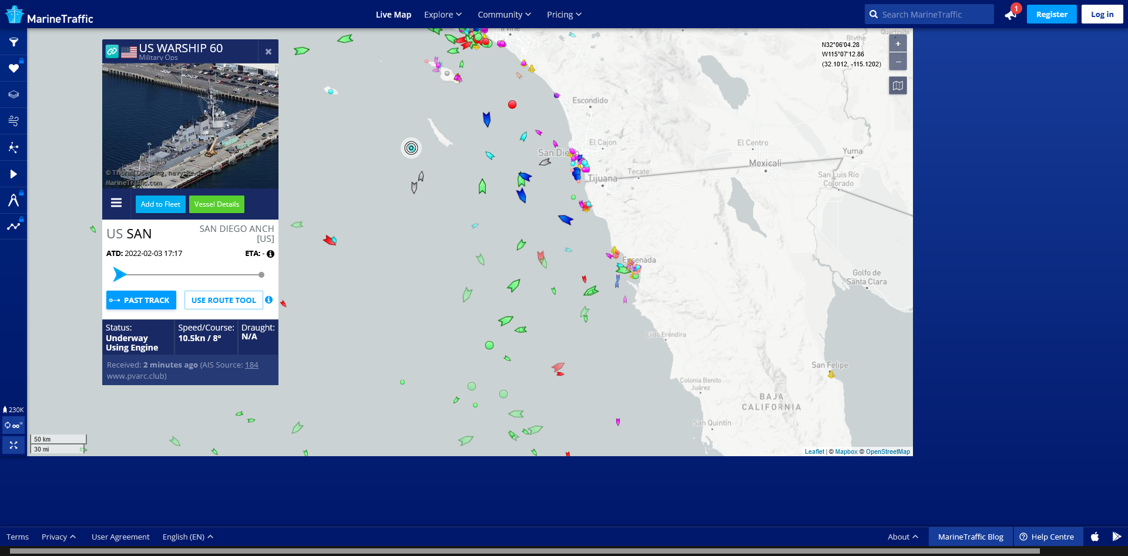Open the warship photo thumbnail
This screenshot has height=556, width=1128.
click(x=190, y=126)
